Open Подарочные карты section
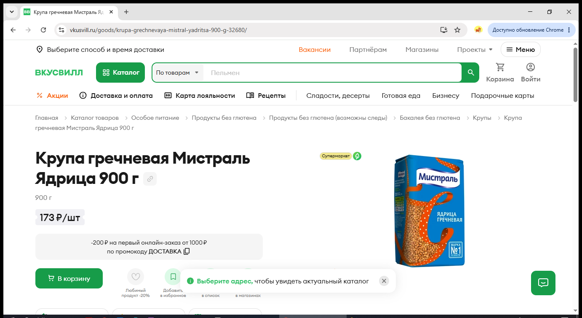This screenshot has height=318, width=582. tap(502, 95)
